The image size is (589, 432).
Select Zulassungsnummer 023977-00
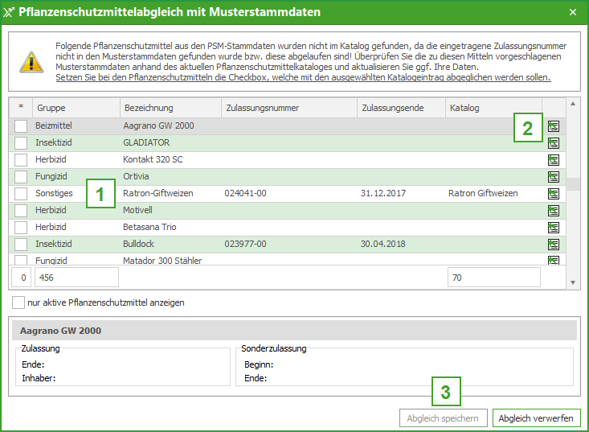point(245,244)
